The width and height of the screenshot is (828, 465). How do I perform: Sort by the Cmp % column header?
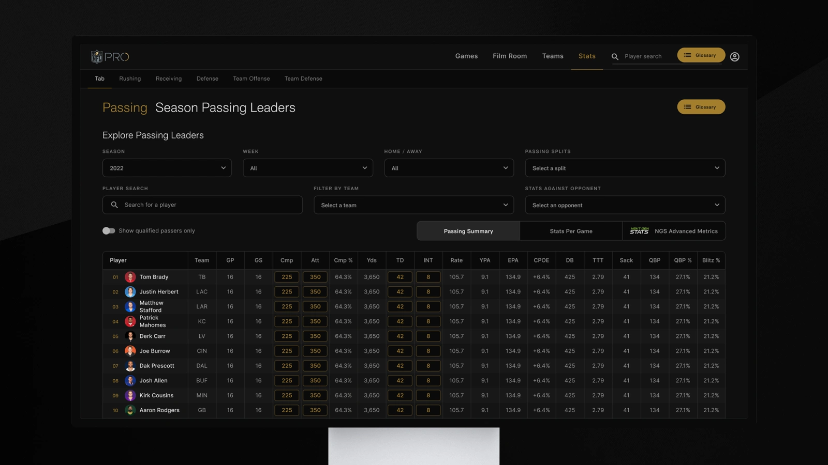(343, 260)
